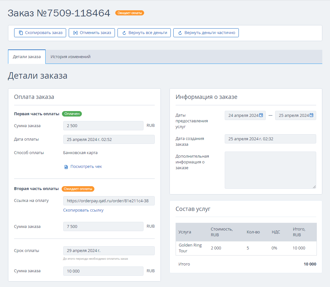Open the Посмотреть чек link
Viewport: 330px width, 287px height.
pos(86,166)
